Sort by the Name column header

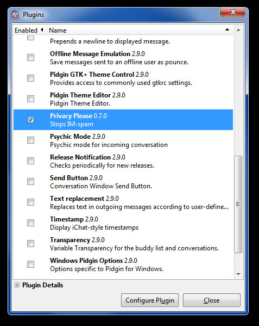pos(140,30)
